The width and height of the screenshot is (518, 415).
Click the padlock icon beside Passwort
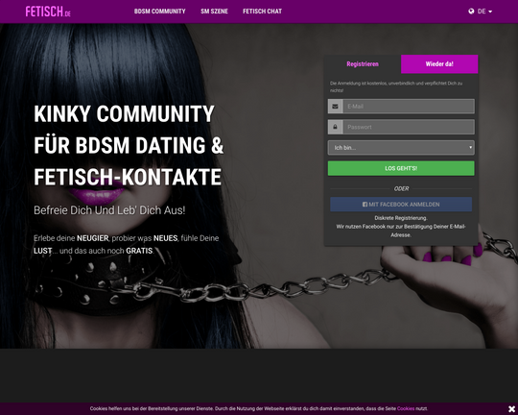coord(335,127)
